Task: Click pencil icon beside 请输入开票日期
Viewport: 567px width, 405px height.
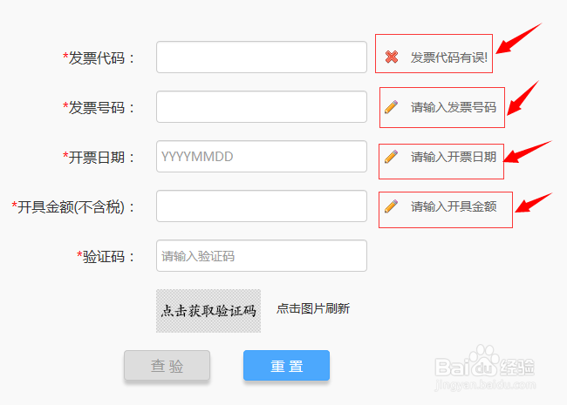Action: [x=392, y=157]
